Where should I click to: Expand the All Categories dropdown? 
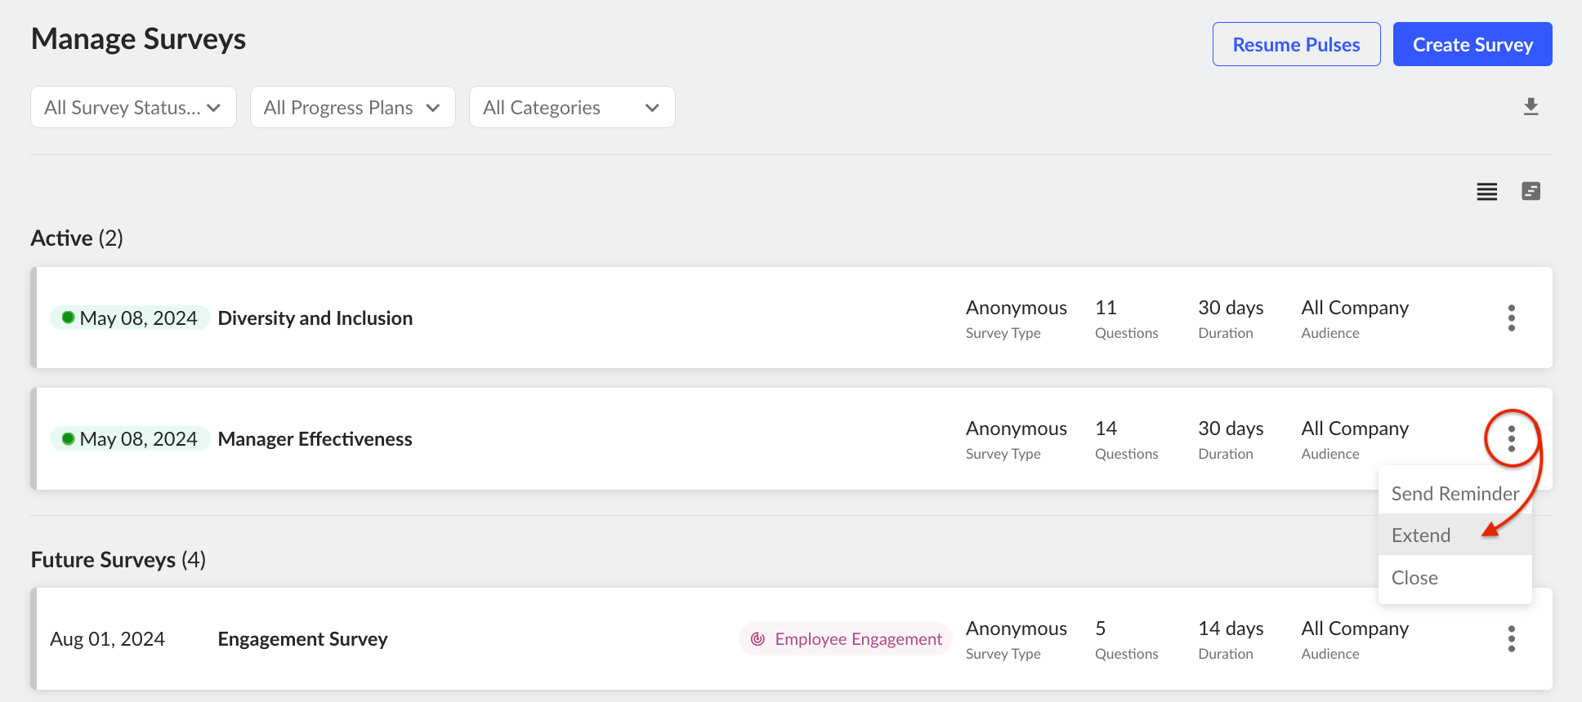[572, 107]
